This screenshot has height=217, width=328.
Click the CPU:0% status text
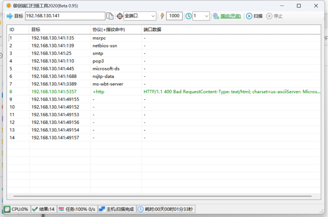[x=20, y=209]
